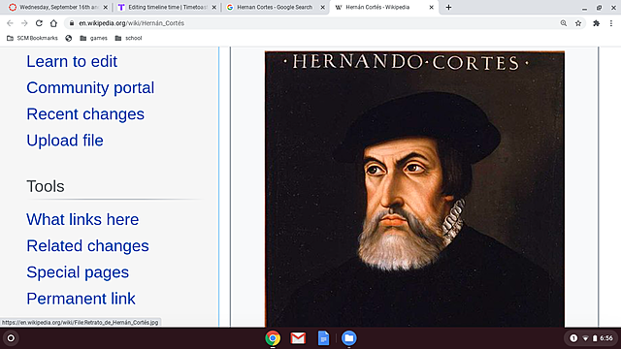View site info via the lock icon
Viewport: 621px width, 349px height.
coord(72,23)
